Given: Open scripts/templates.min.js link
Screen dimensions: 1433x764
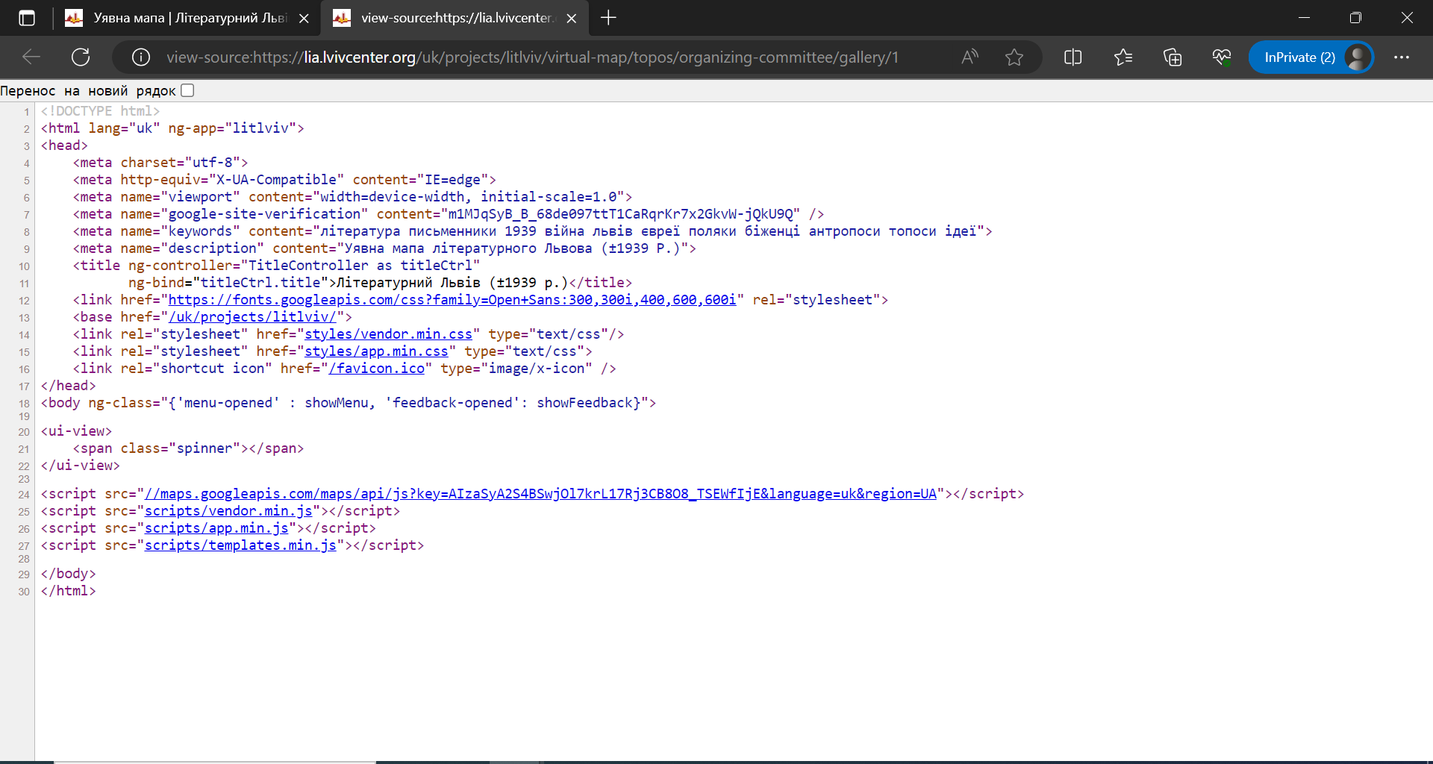Looking at the screenshot, I should (x=240, y=545).
